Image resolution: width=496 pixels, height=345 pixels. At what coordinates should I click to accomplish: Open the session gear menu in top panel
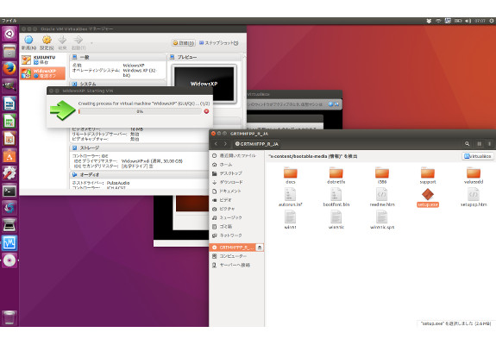coord(491,21)
